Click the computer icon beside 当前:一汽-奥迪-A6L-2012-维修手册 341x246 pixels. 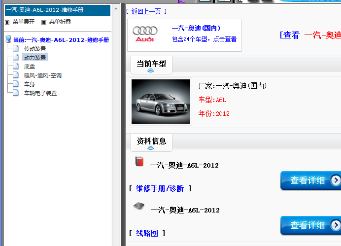coord(8,39)
